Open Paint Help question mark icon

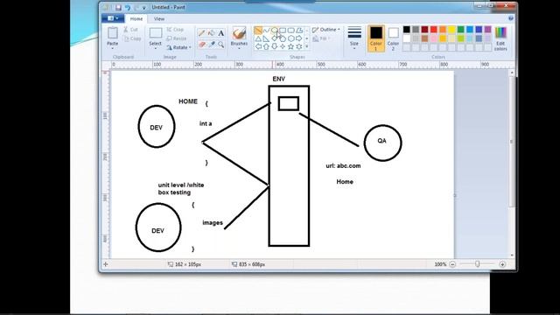(511, 18)
